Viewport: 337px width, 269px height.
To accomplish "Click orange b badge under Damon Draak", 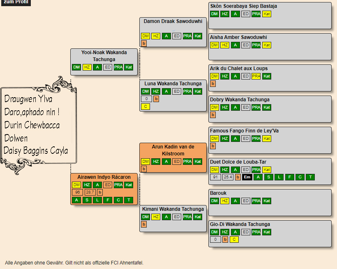I will (144, 43).
